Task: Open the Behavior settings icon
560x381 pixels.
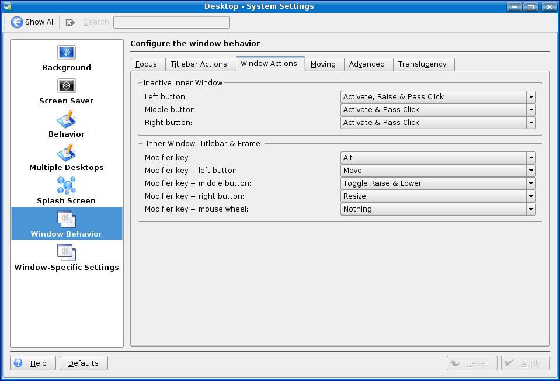Action: click(66, 119)
